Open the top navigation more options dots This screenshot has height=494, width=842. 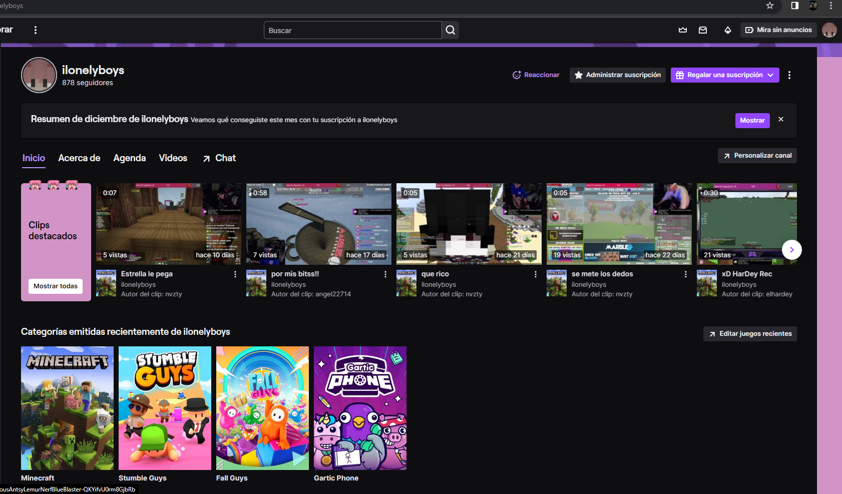(36, 30)
